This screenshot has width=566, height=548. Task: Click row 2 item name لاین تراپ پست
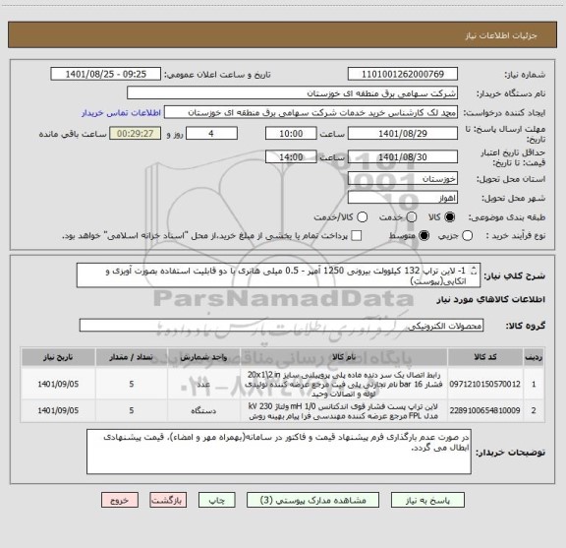click(344, 411)
